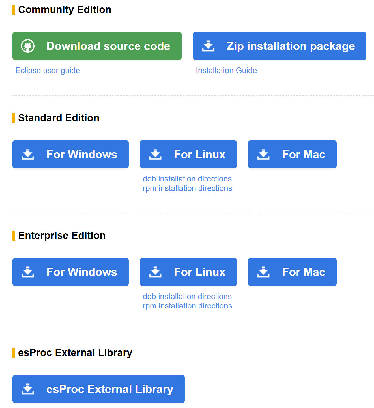Download the Zip installation package
Viewport: 374px width, 408px height.
coord(291,46)
